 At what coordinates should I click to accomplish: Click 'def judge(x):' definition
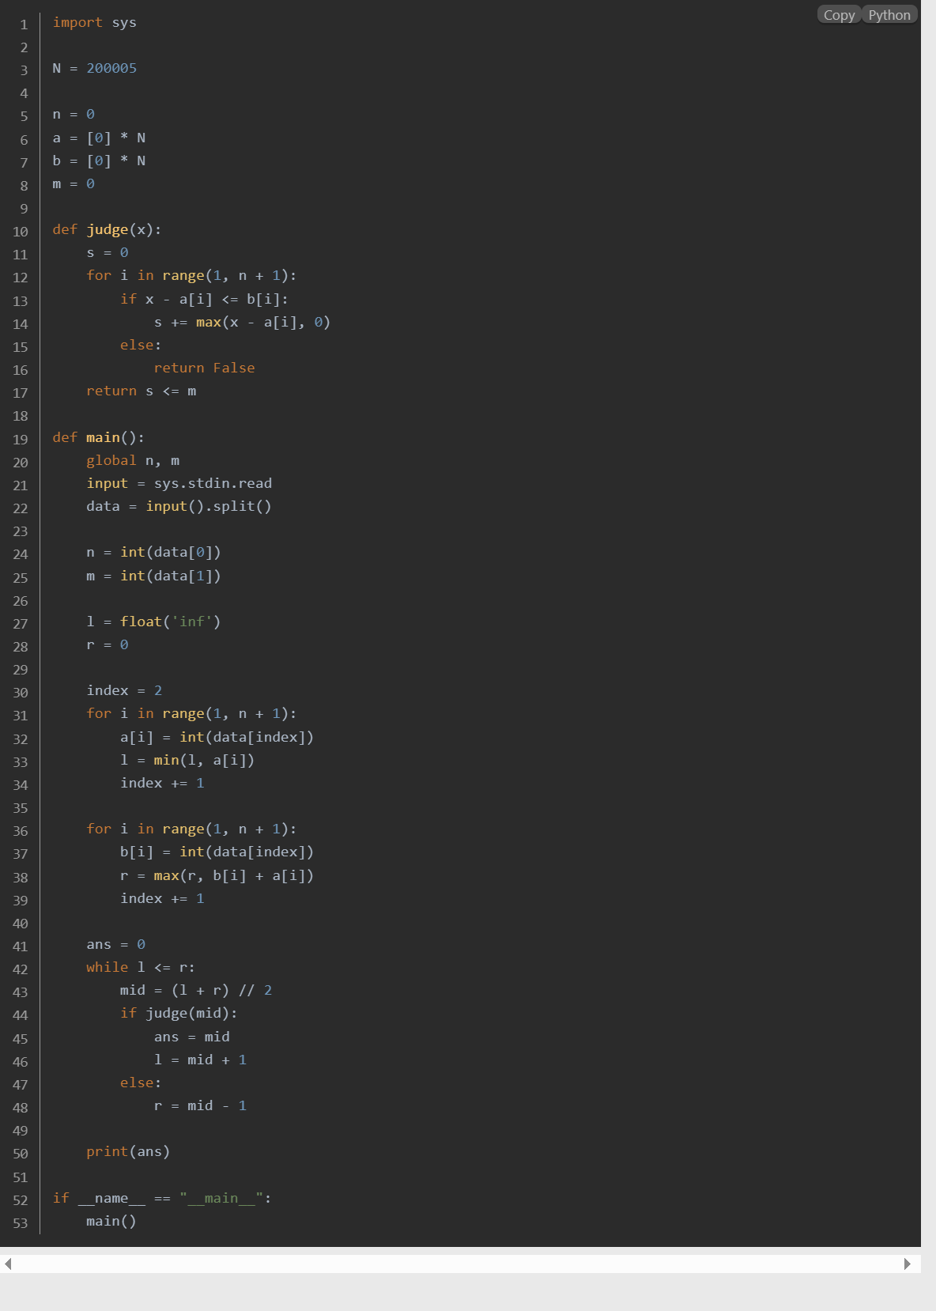(x=107, y=229)
